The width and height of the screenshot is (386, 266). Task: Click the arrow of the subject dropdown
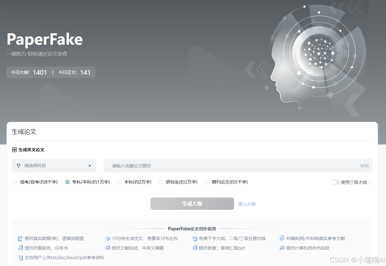coord(90,166)
